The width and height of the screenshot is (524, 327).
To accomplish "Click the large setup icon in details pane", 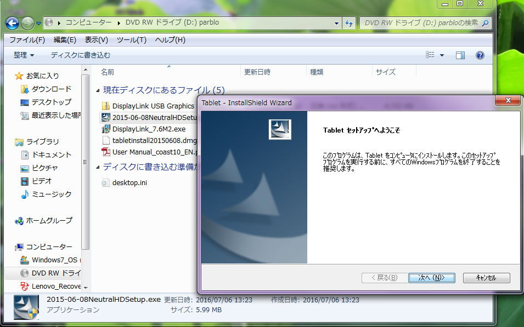I will (x=26, y=307).
